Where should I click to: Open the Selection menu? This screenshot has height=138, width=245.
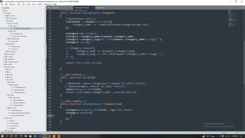[12, 4]
